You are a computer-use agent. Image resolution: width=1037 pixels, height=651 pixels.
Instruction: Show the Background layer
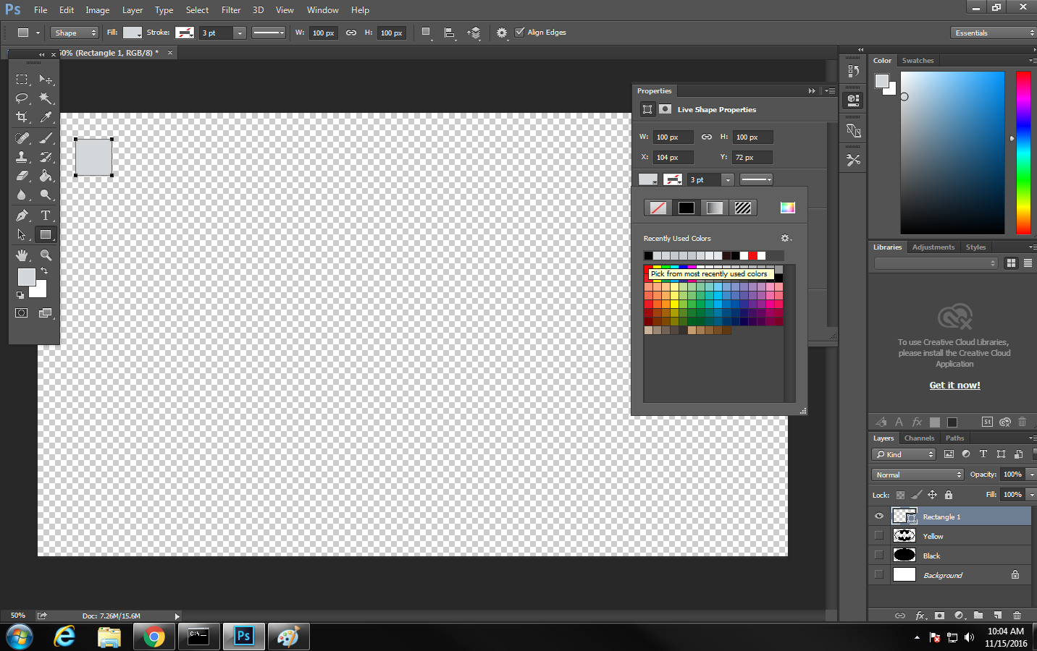(x=879, y=574)
